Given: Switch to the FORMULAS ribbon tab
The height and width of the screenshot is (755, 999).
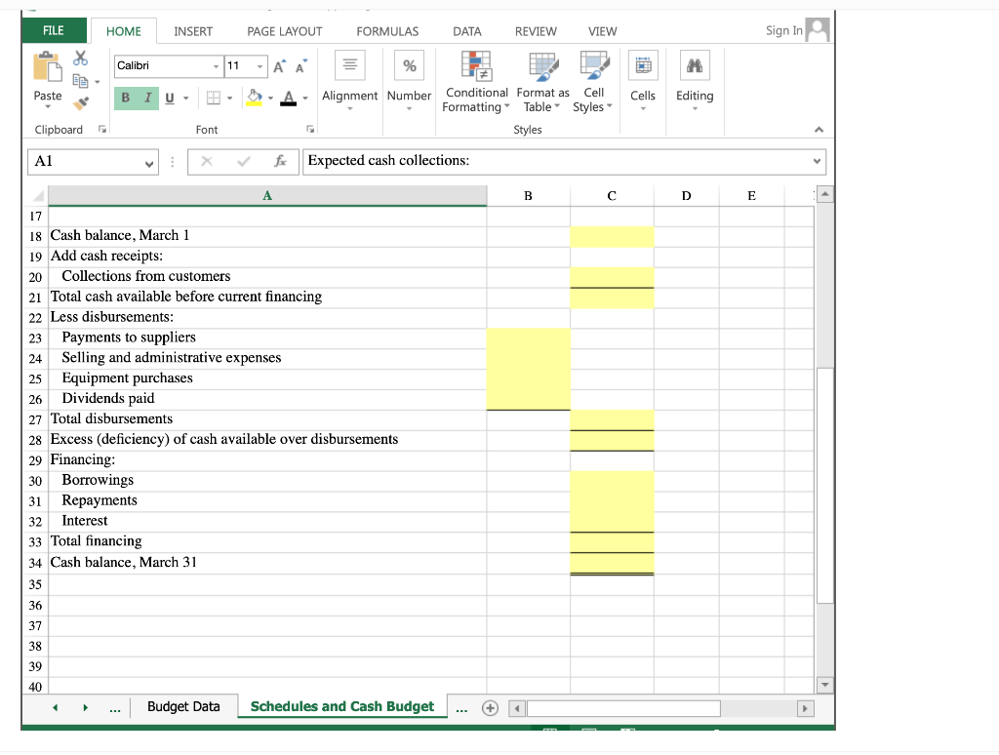Looking at the screenshot, I should coord(387,30).
